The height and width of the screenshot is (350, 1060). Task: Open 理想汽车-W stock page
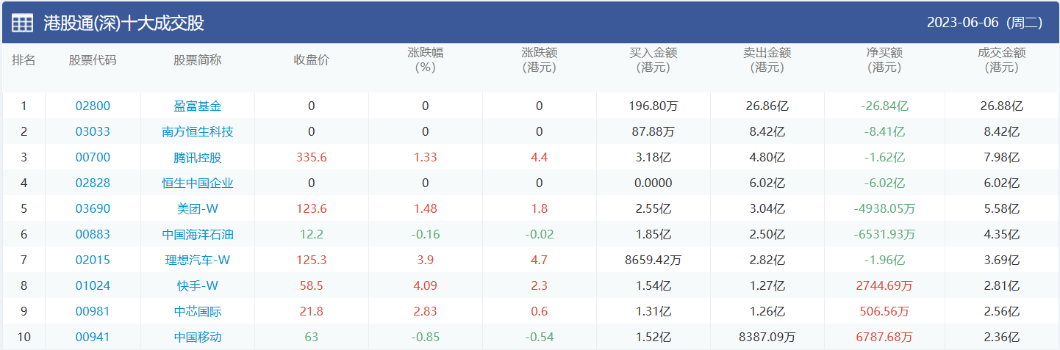pyautogui.click(x=198, y=260)
